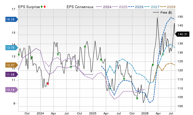Click the 135 label on the price axis
The image size is (193, 115).
(x=180, y=44)
